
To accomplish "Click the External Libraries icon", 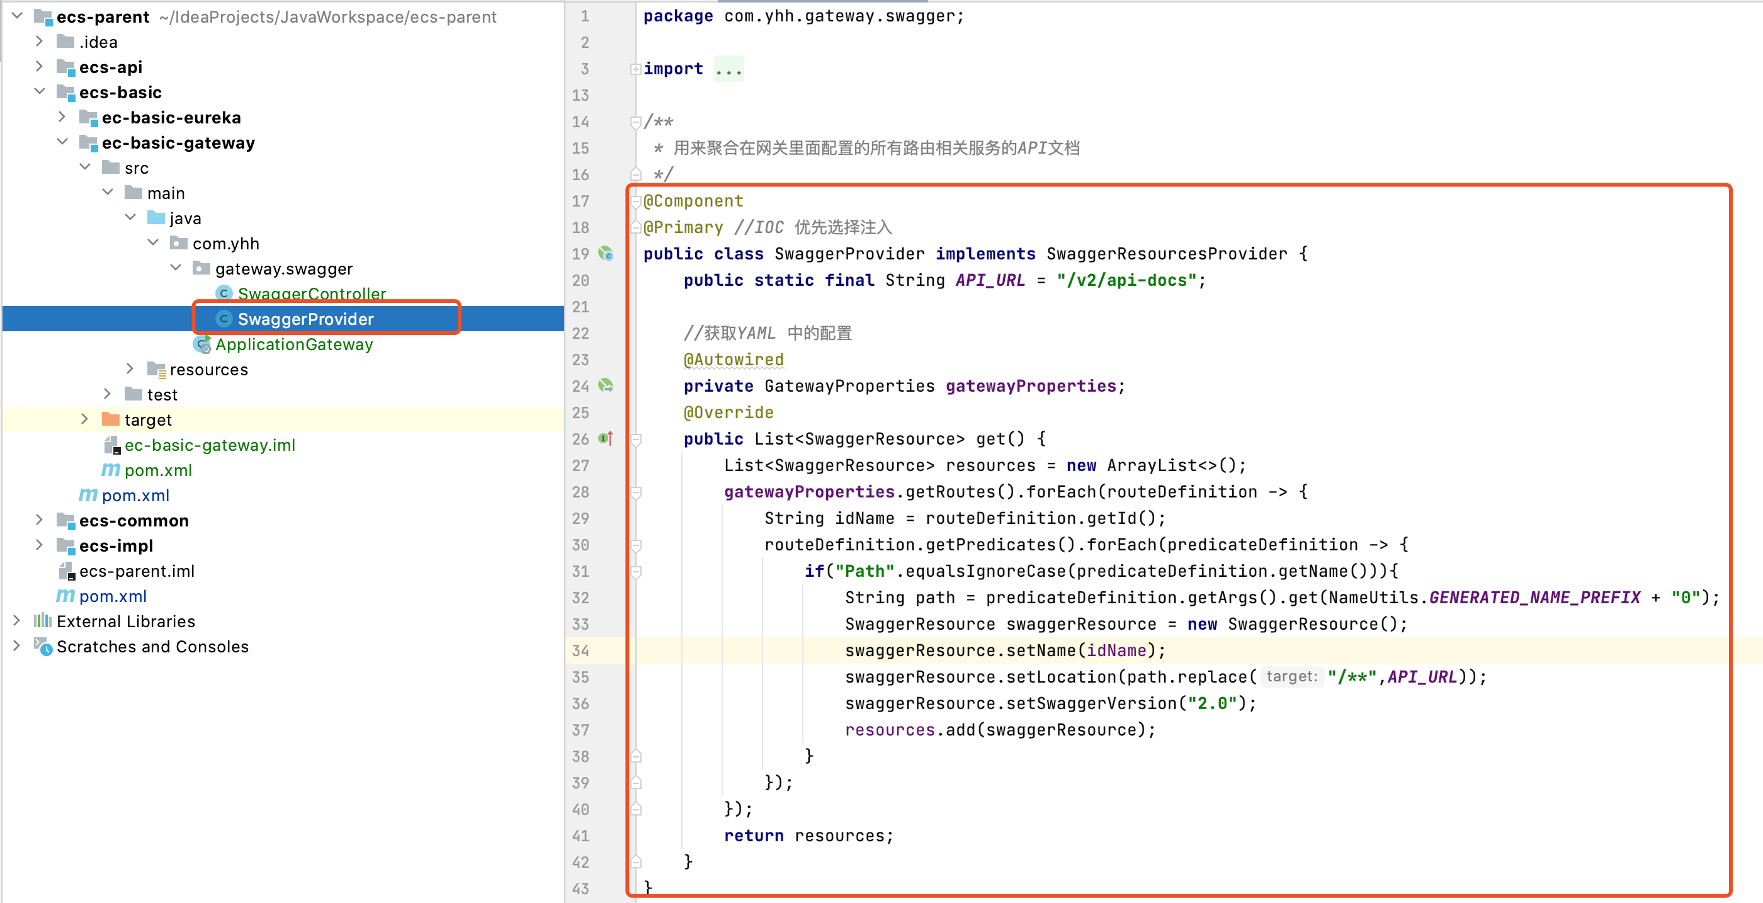I will point(42,621).
